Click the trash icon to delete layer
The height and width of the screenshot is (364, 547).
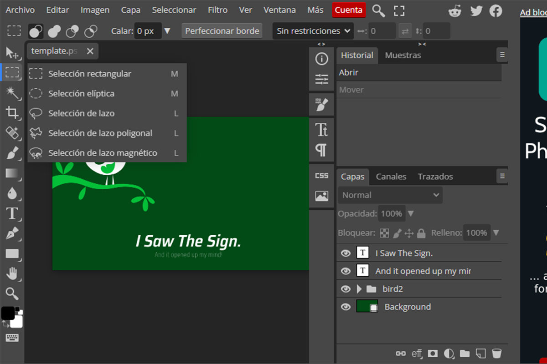[497, 353]
